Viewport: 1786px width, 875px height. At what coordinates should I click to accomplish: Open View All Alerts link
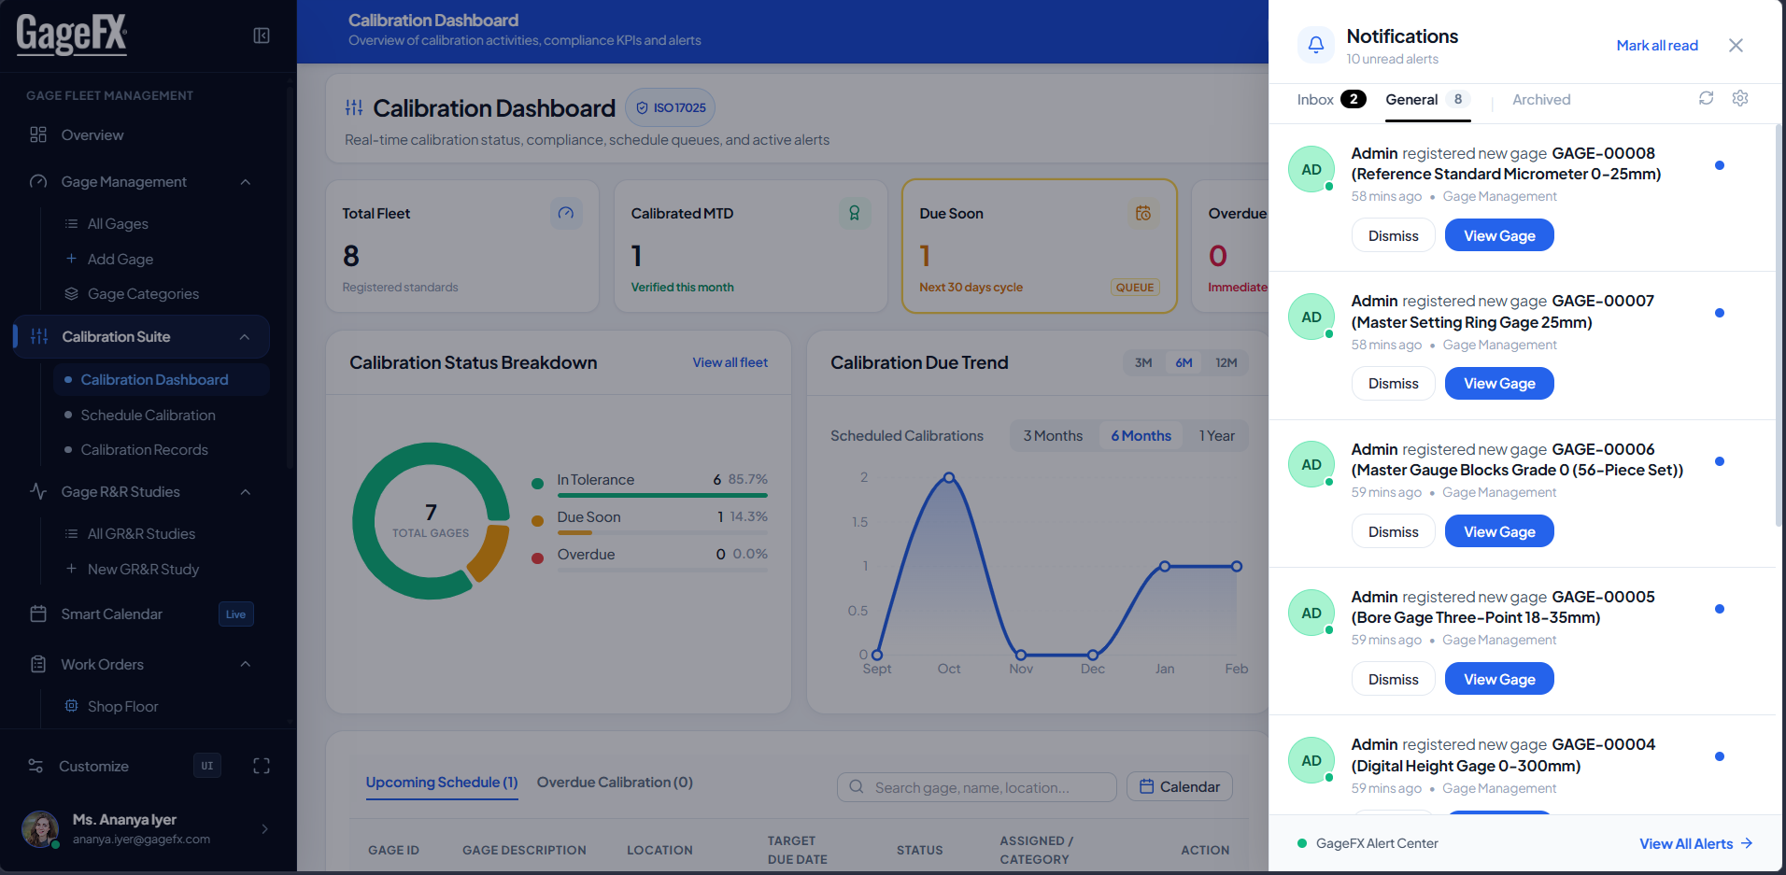pyautogui.click(x=1695, y=843)
